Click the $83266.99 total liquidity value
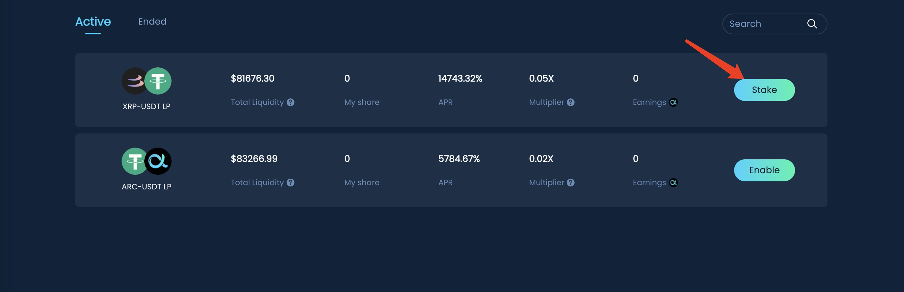 [254, 159]
